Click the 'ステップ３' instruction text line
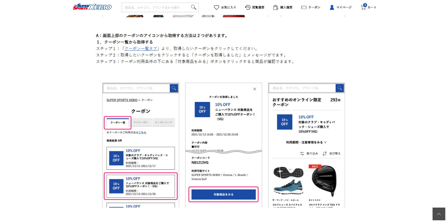 (196, 62)
